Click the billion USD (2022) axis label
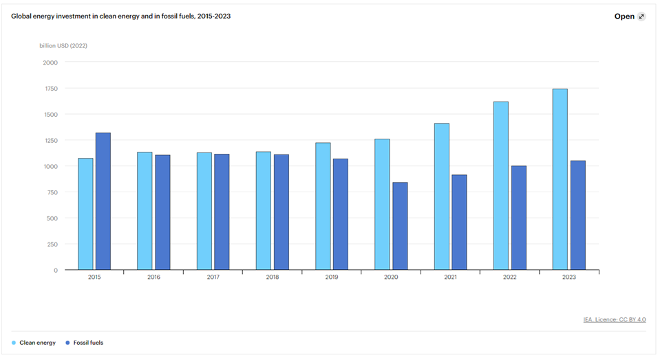Image resolution: width=658 pixels, height=355 pixels. pos(63,45)
